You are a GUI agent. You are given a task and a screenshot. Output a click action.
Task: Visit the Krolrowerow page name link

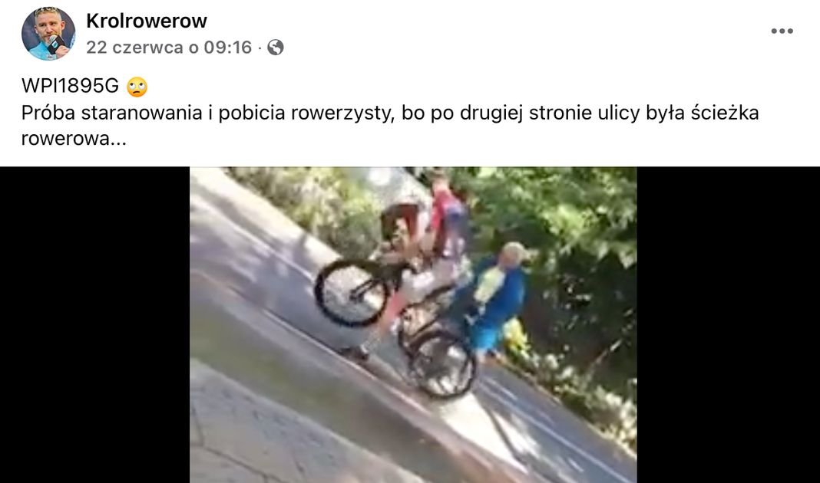147,21
